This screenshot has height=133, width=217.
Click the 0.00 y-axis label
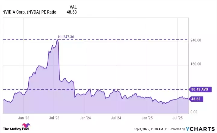coord(194,112)
